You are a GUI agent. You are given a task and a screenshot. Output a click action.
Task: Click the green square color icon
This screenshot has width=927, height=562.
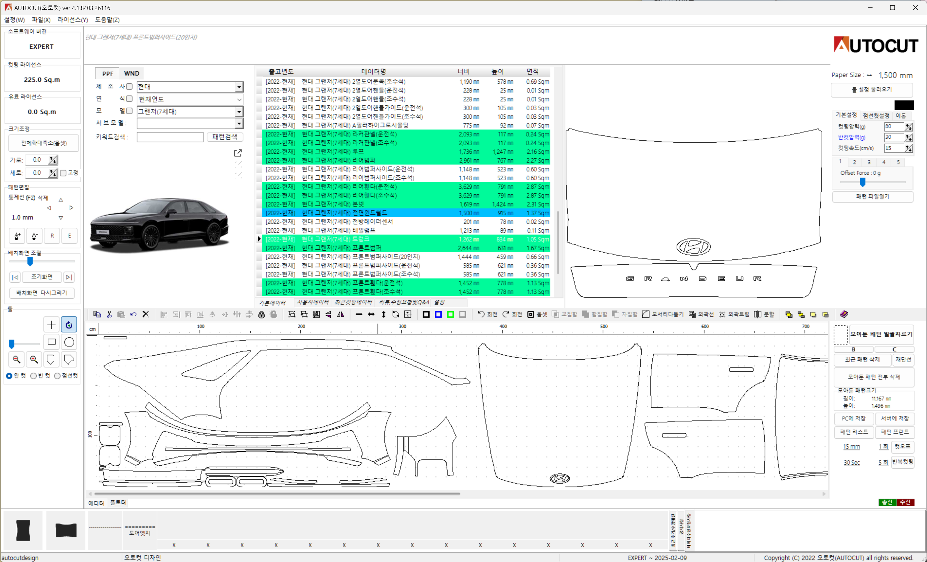point(450,314)
